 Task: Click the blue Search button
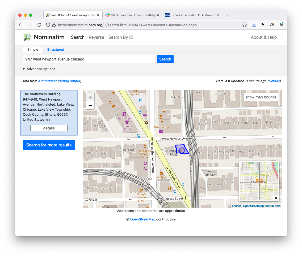click(165, 59)
